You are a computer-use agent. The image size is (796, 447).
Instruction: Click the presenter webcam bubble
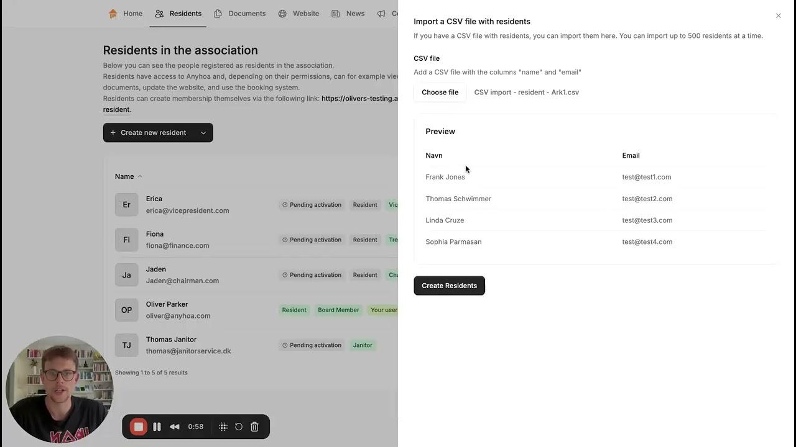click(x=60, y=389)
